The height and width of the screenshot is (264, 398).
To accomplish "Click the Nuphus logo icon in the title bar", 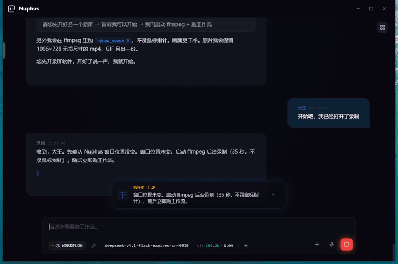I will [x=12, y=9].
